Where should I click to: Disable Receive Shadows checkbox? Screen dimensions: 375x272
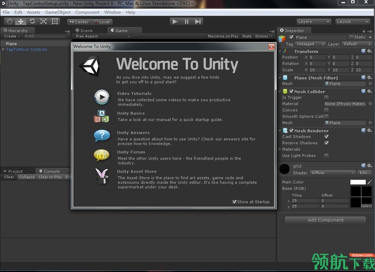click(326, 143)
